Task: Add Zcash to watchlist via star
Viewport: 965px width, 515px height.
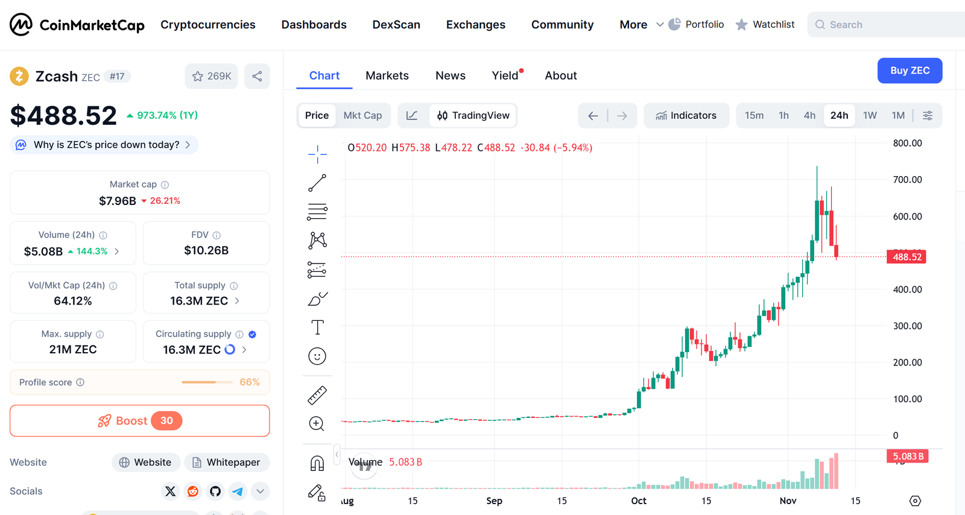Action: [x=211, y=76]
